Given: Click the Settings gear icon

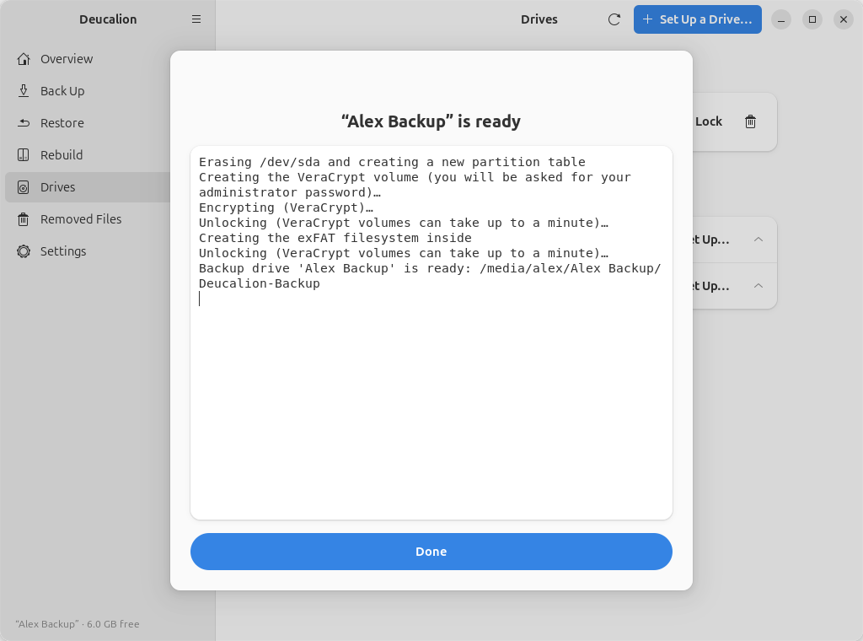Looking at the screenshot, I should click(23, 251).
